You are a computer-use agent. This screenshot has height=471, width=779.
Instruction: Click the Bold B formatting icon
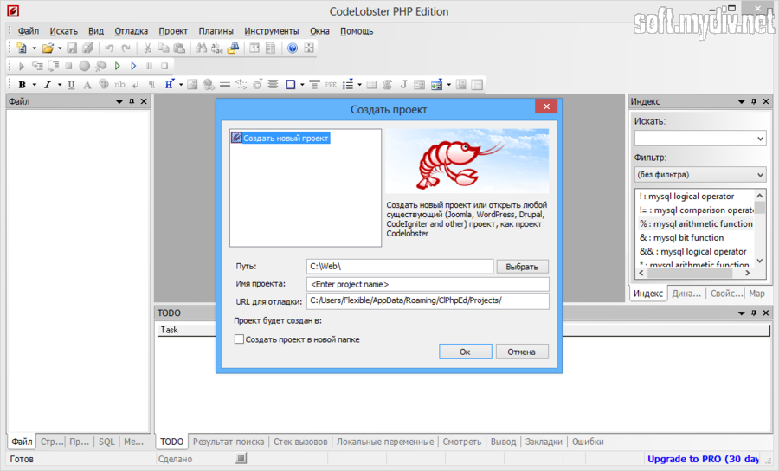pos(22,85)
